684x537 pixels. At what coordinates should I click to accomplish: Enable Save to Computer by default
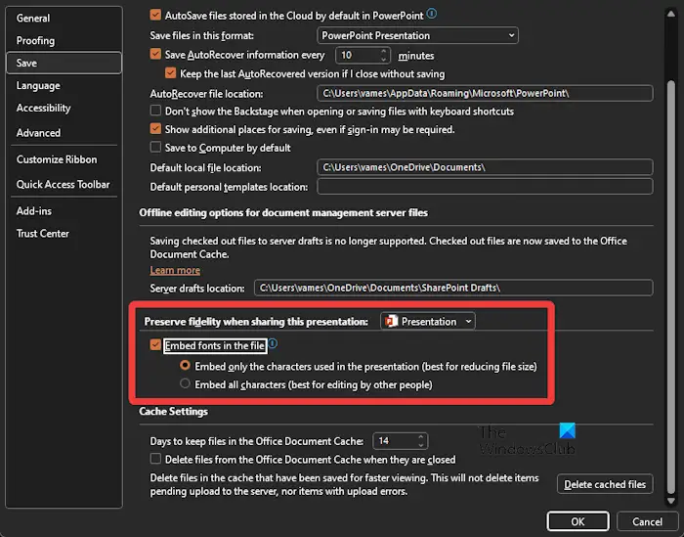pos(155,147)
